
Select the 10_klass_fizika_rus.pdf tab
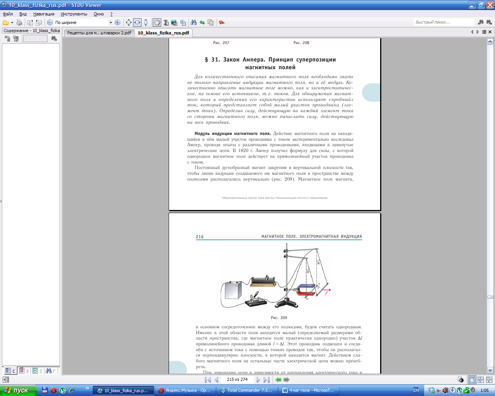(x=163, y=33)
